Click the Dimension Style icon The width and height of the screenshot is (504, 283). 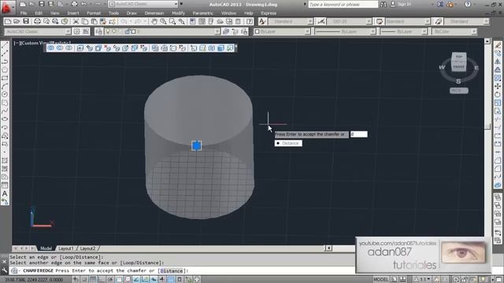(321, 21)
